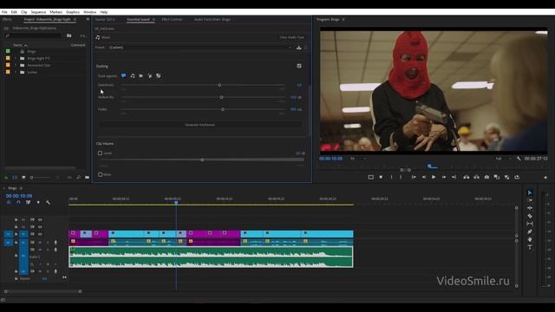Click the Lift button
The height and width of the screenshot is (312, 555).
tap(467, 177)
